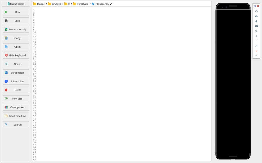The height and width of the screenshot is (163, 262).
Task: Go to the Storage folder in breadcrumb
Action: 39,4
